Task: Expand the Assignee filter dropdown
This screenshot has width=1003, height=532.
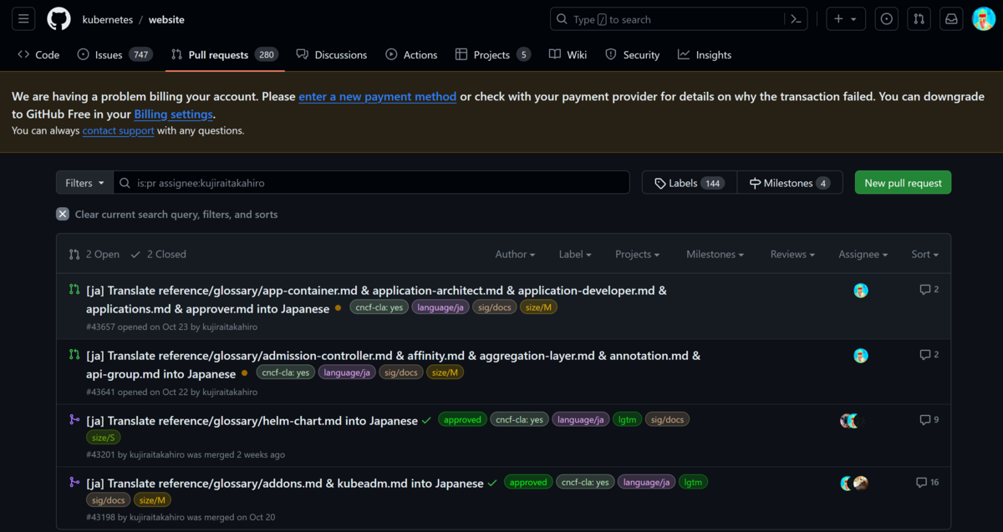Action: [x=863, y=254]
